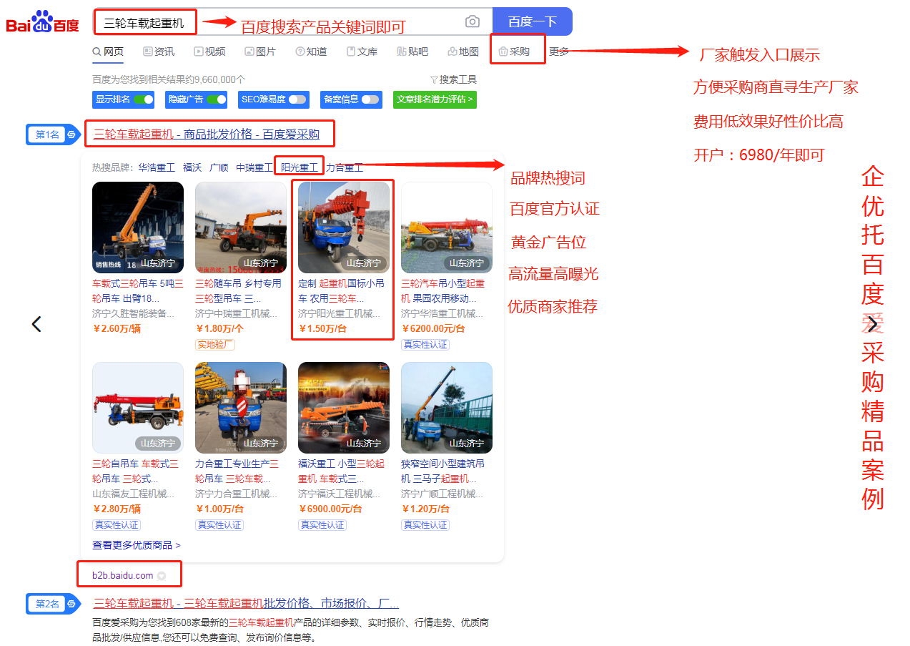Toggle the 备案信息 switch
The width and height of the screenshot is (910, 646).
[x=370, y=99]
